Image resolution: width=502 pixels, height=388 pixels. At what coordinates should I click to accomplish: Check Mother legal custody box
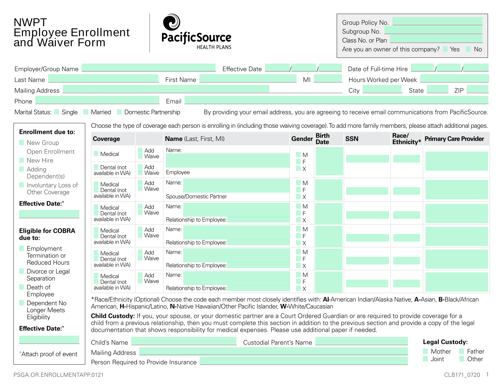(x=425, y=351)
